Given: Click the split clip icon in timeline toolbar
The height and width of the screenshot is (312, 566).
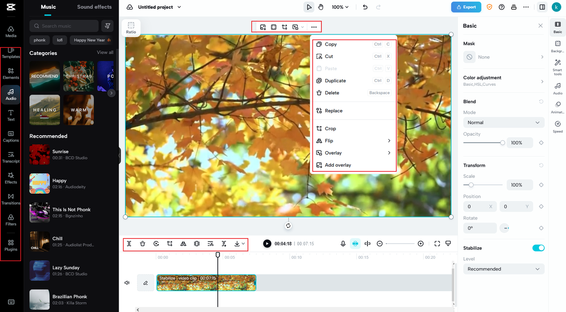Looking at the screenshot, I should click(129, 244).
